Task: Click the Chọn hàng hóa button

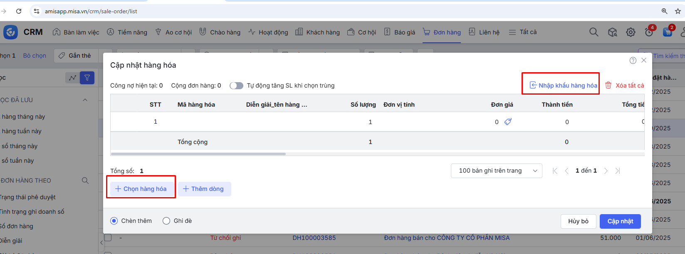Action: point(141,189)
